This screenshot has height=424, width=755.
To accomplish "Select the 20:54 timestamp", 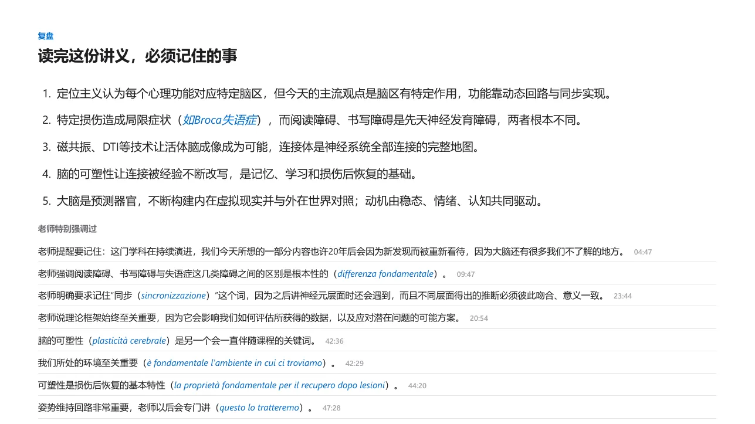I will [479, 318].
